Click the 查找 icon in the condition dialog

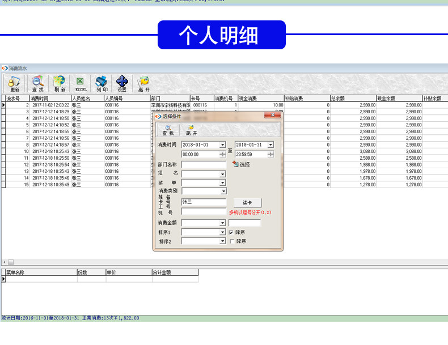click(x=168, y=130)
